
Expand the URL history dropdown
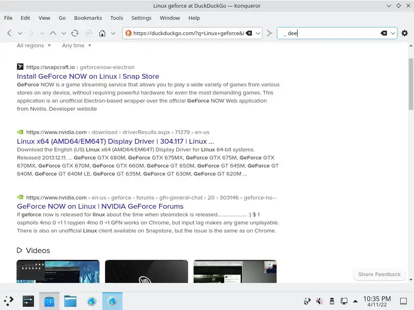pyautogui.click(x=258, y=33)
